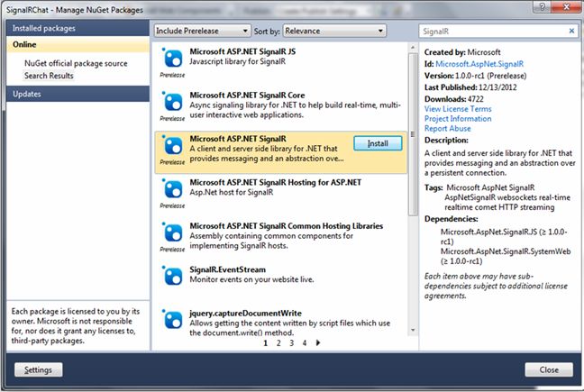Viewport: 584px width, 392px height.
Task: Click the Microsoft.AspNet.SignalR.SystemWeb dependency text
Action: tap(506, 256)
